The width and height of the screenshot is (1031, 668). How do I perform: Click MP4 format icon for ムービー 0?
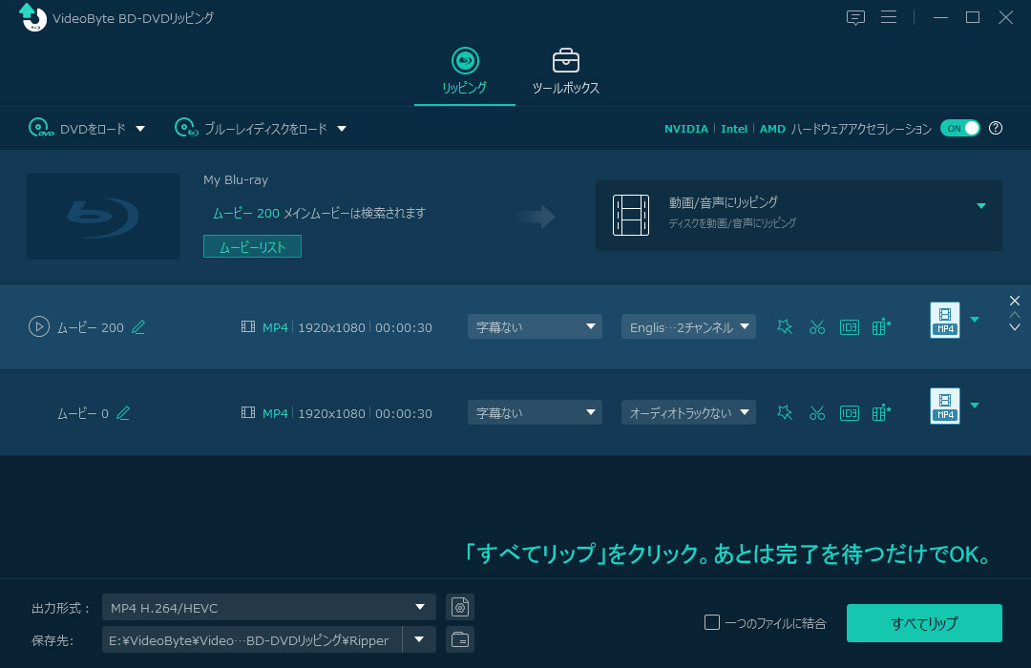945,406
